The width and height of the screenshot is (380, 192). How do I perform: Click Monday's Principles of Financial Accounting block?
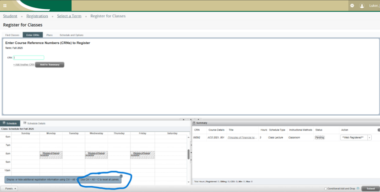point(51,155)
